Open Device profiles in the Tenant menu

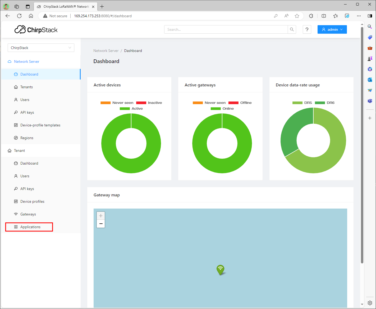coord(32,201)
